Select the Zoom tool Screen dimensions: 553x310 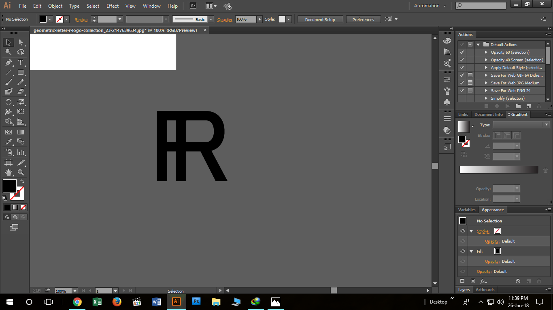coord(21,172)
